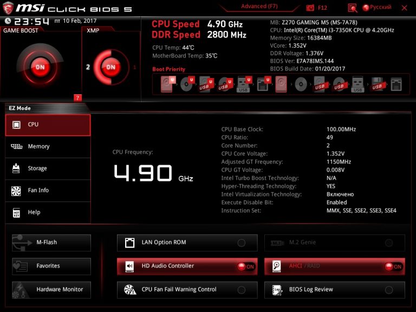Click the date 10 Feb, 2017
Image resolution: width=416 pixels, height=312 pixels.
coord(80,21)
